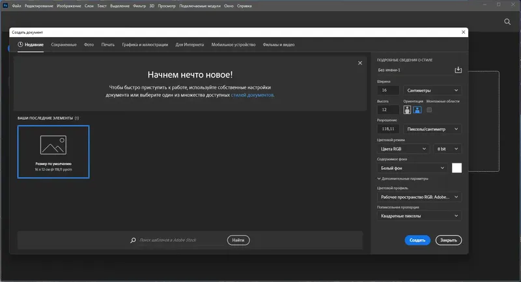
Task: Open the background color swatch
Action: 457,168
